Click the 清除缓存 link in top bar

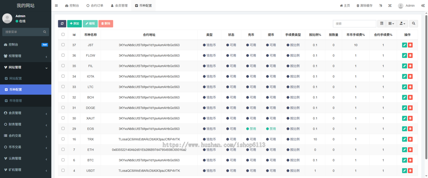click(x=365, y=6)
